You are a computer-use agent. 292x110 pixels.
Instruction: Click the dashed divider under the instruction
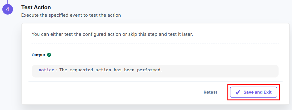[155, 44]
